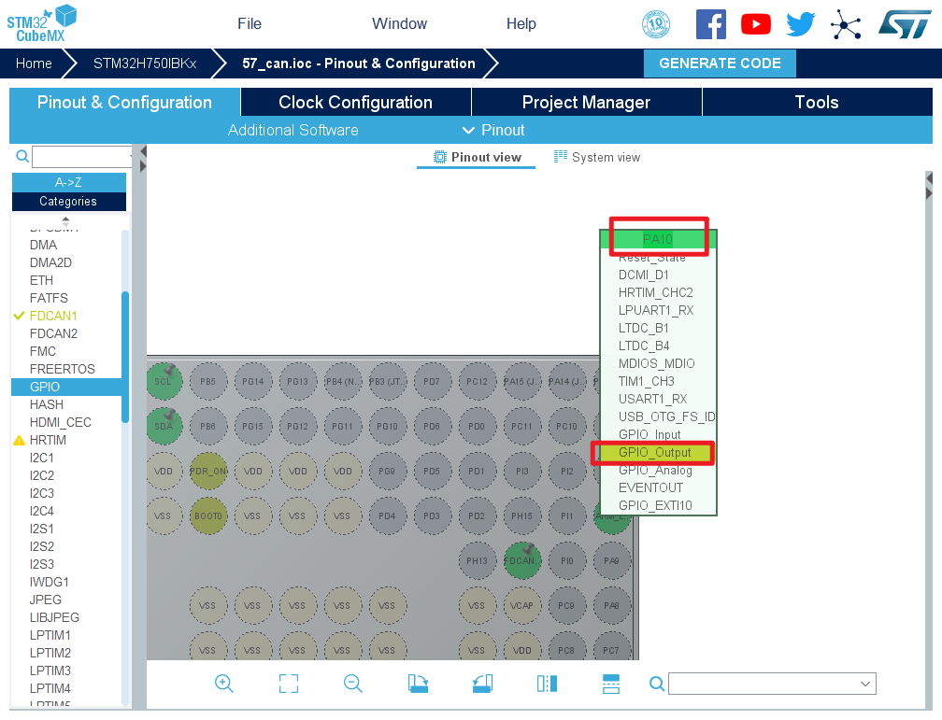Screen dimensions: 942x720
Task: Open the YouTube icon link
Action: tap(756, 24)
